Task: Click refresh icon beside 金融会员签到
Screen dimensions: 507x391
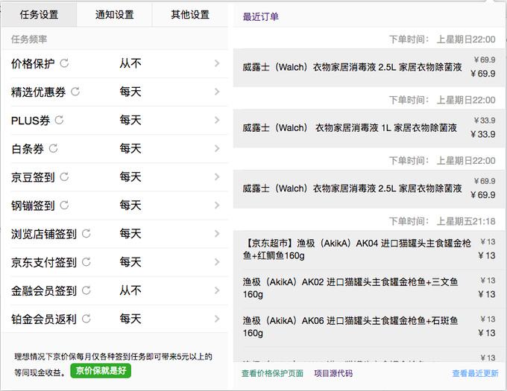Action: click(x=86, y=290)
